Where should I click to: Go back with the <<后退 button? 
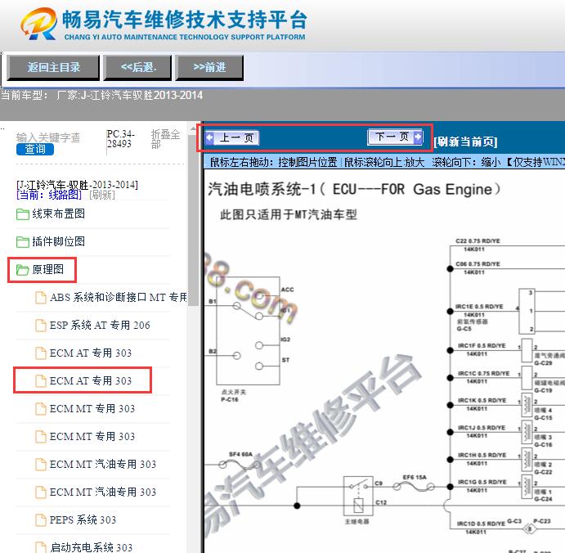[x=137, y=67]
